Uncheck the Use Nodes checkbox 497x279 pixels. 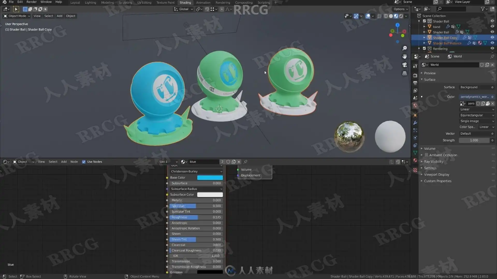click(84, 162)
